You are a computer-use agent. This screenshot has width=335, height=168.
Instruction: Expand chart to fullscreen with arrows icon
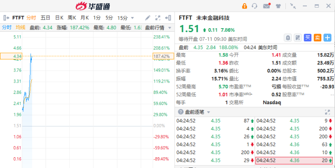click(158, 18)
